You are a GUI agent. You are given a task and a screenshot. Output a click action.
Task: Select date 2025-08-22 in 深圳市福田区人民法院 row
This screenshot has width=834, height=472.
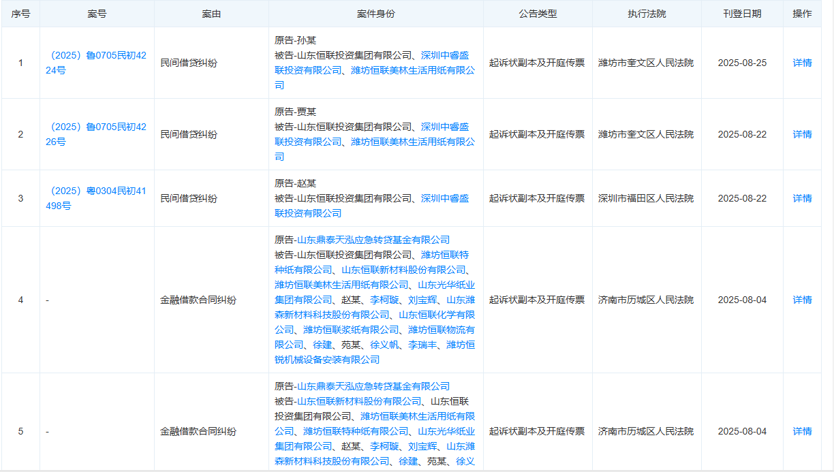click(742, 198)
